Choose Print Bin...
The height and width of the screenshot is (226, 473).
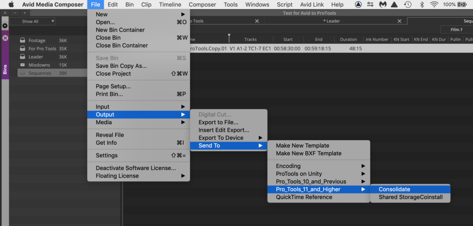click(139, 94)
